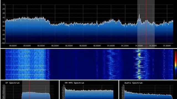Select the 90,200M frequency axis label
Image resolution: width=177 pixels, height=99 pixels.
[x=55, y=46]
